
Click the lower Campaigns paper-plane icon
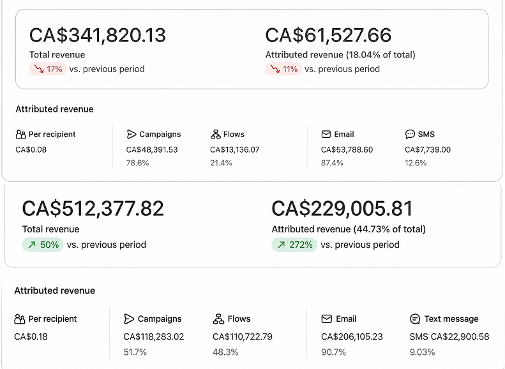pos(129,319)
